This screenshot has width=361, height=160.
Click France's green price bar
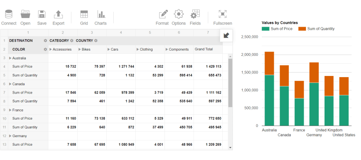pos(299,112)
